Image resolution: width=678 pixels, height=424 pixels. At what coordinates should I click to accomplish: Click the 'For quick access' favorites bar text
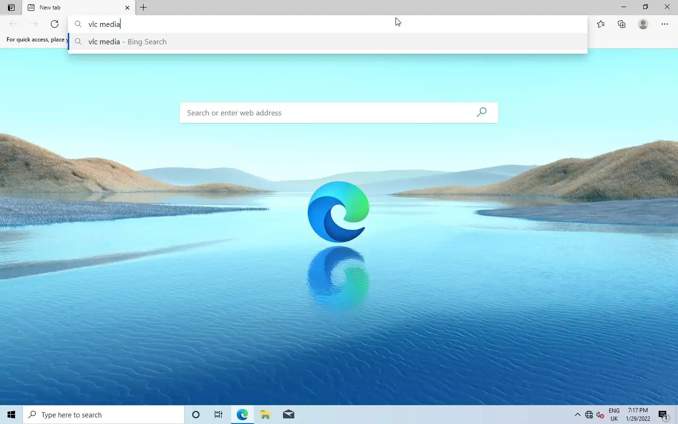[x=37, y=40]
